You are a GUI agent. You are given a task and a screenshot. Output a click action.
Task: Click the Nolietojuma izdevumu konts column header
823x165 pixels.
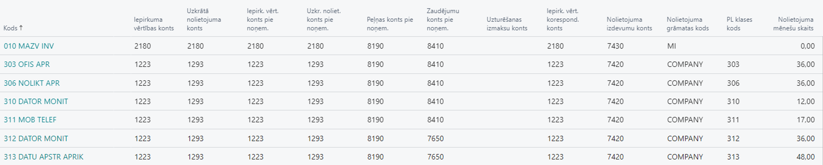pos(629,24)
